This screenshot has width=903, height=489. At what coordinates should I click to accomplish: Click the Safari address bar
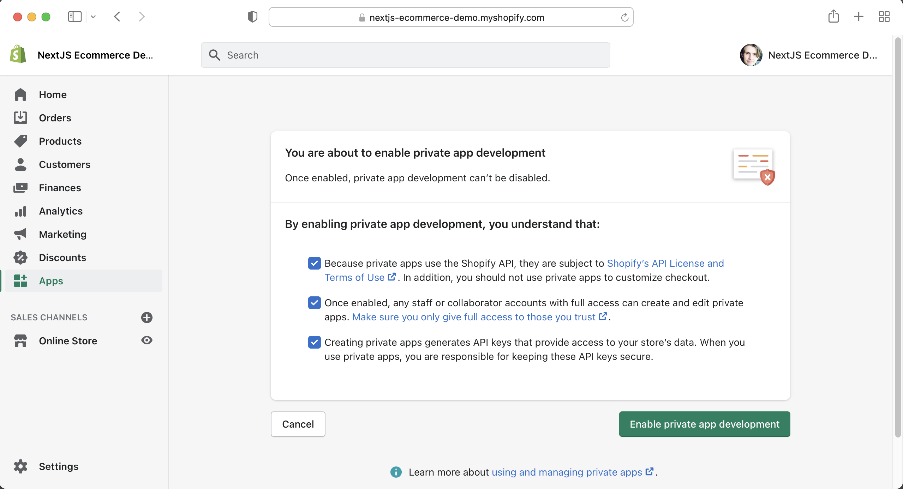click(x=451, y=17)
